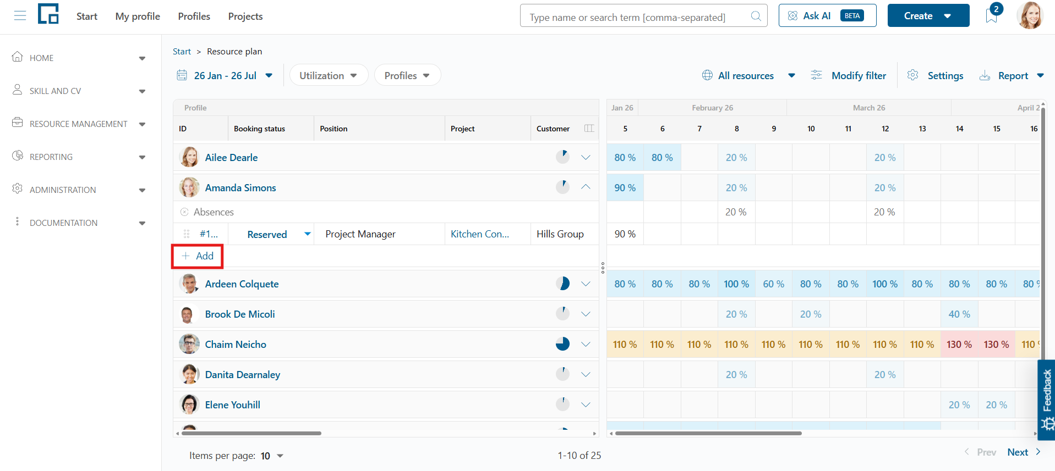Open Ask AI beta

point(827,15)
